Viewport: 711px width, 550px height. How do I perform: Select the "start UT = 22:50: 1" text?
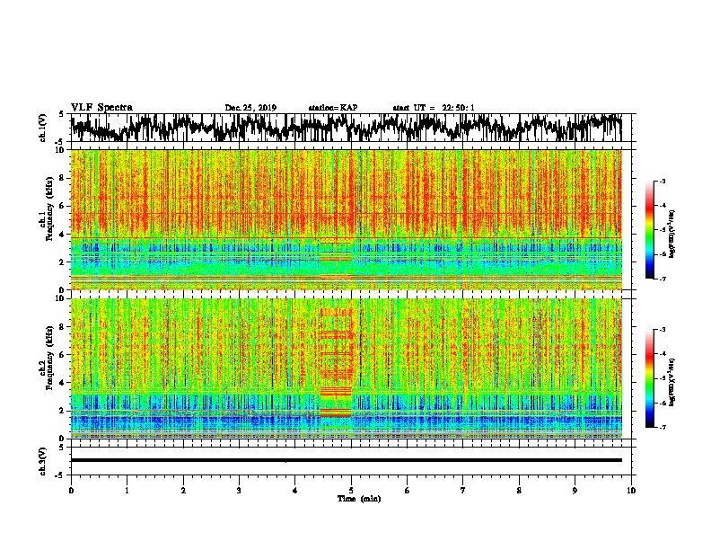434,108
